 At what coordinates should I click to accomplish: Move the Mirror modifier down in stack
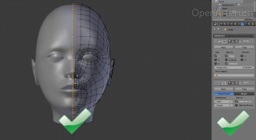tap(247, 41)
